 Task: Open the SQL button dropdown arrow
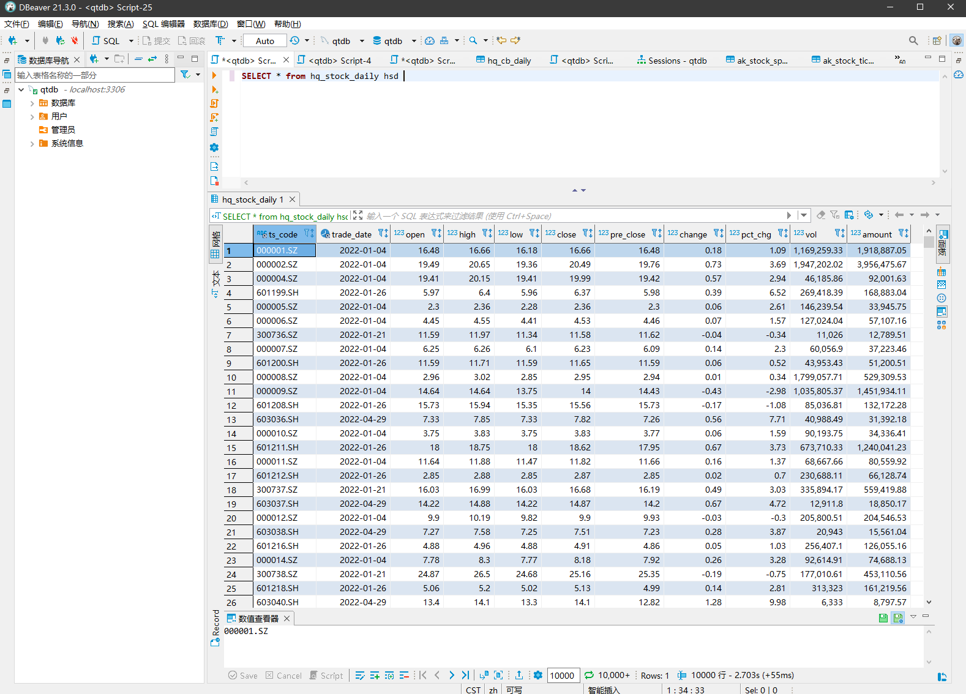(x=131, y=41)
